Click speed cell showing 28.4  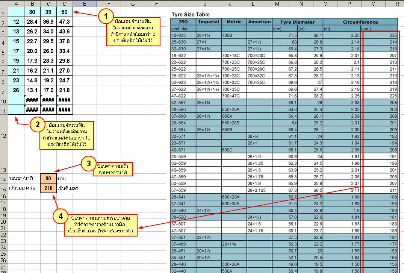[x=32, y=22]
